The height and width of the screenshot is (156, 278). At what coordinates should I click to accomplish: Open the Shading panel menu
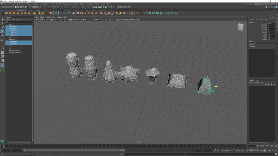coord(42,17)
